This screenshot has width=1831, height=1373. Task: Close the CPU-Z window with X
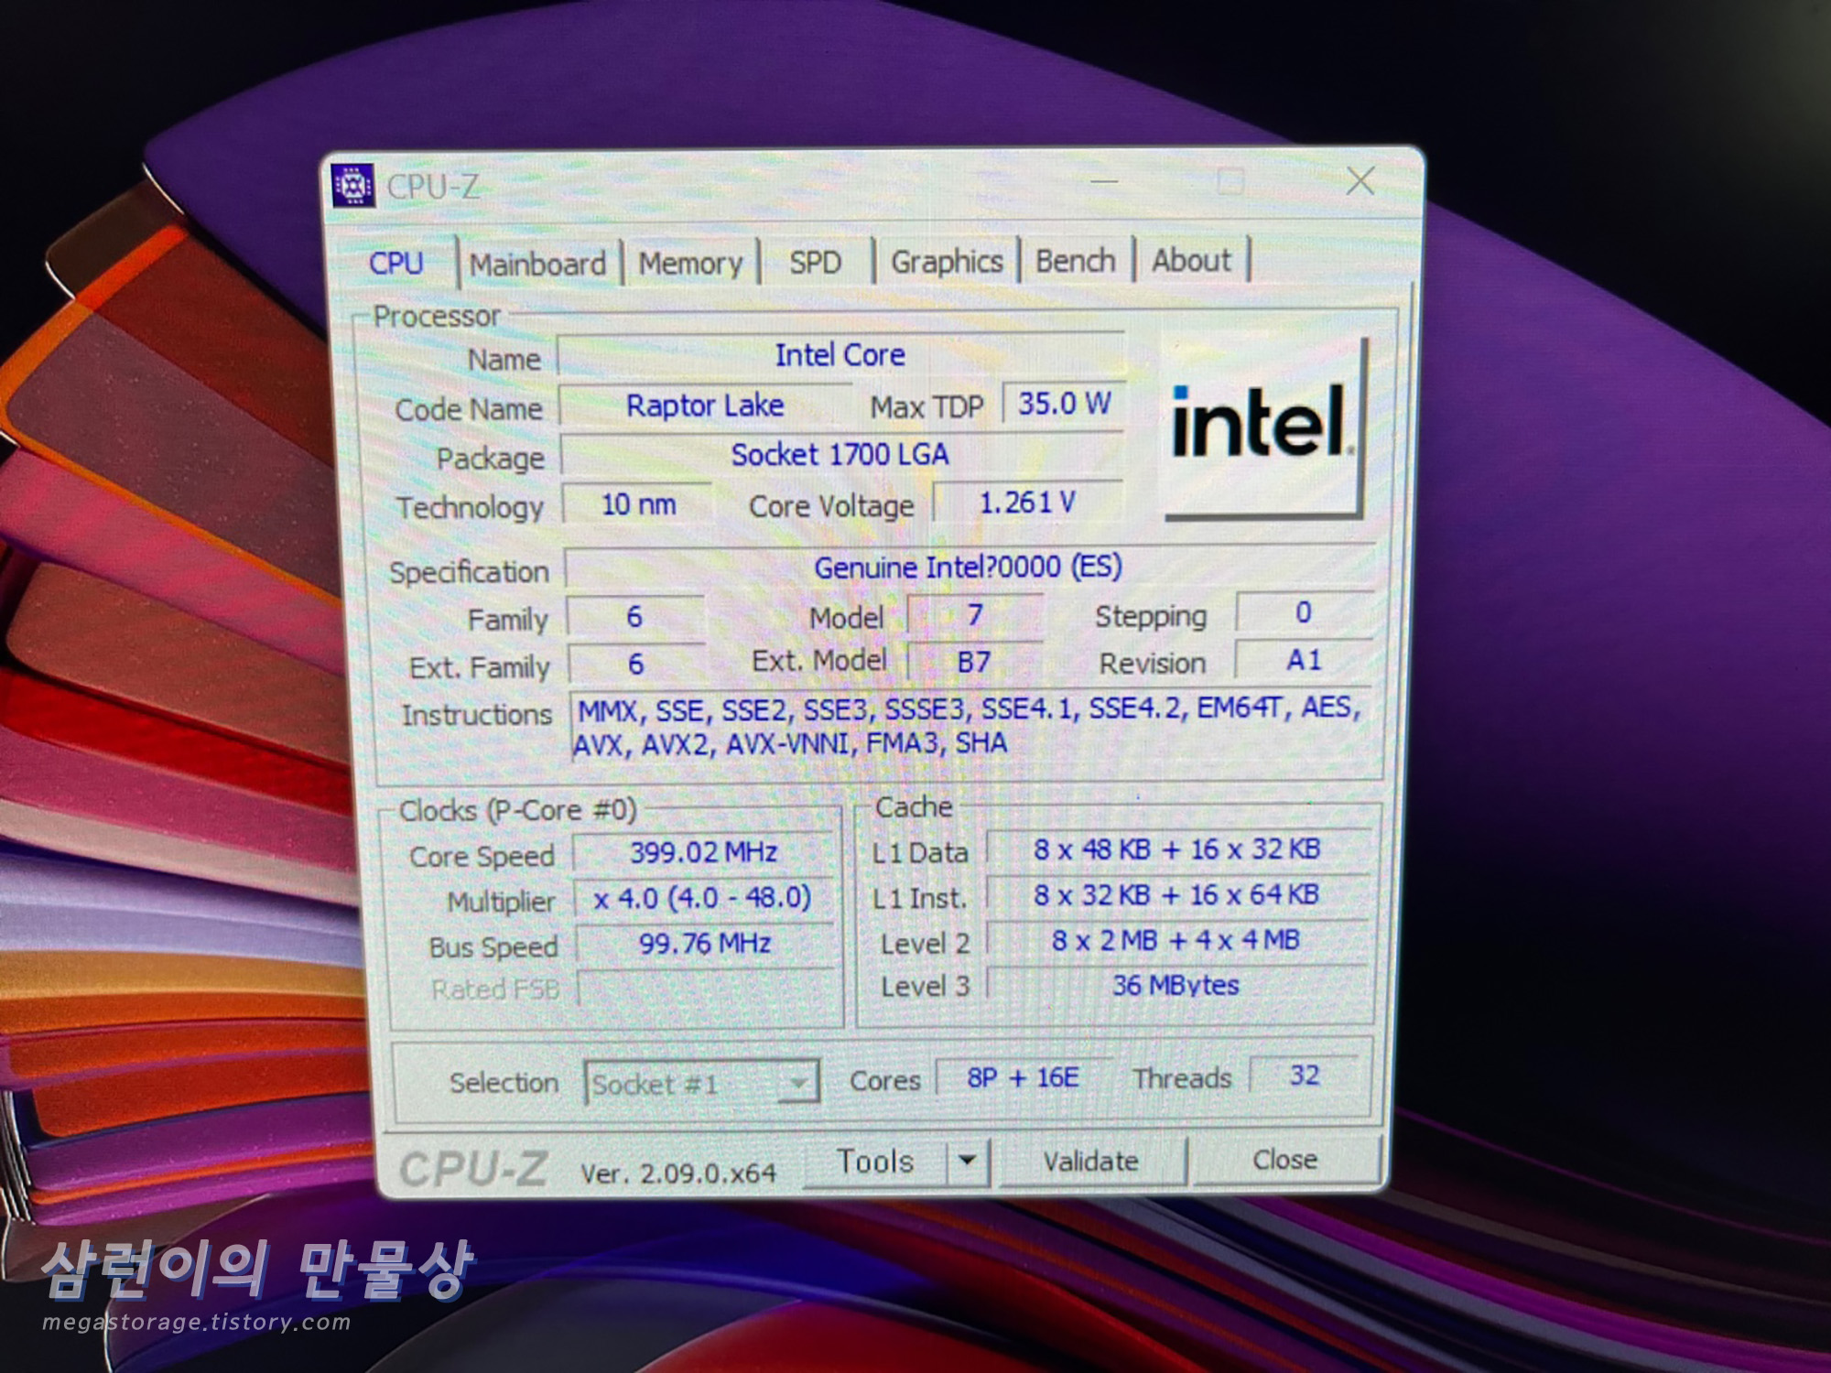tap(1360, 181)
